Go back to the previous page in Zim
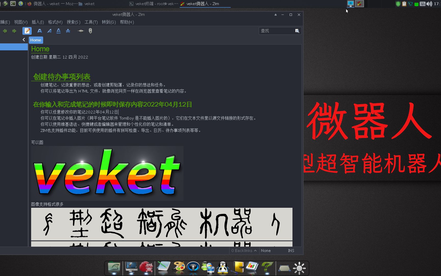The height and width of the screenshot is (276, 441). pyautogui.click(x=5, y=31)
